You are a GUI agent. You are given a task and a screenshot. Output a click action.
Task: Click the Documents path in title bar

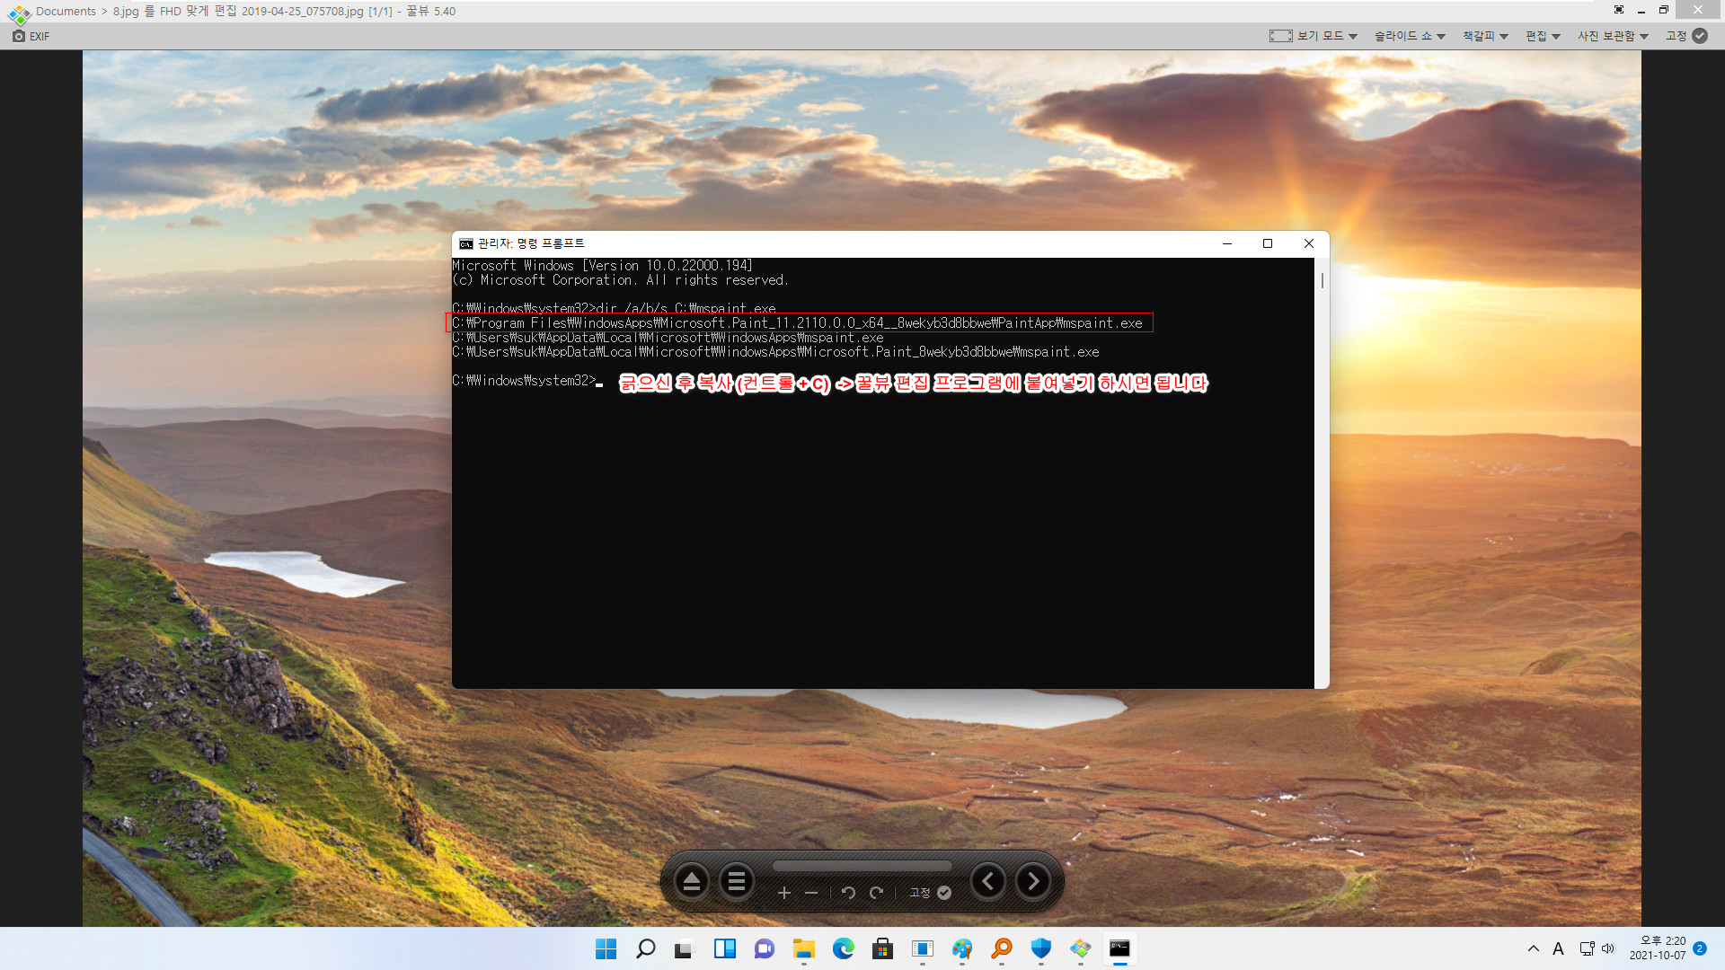66,12
